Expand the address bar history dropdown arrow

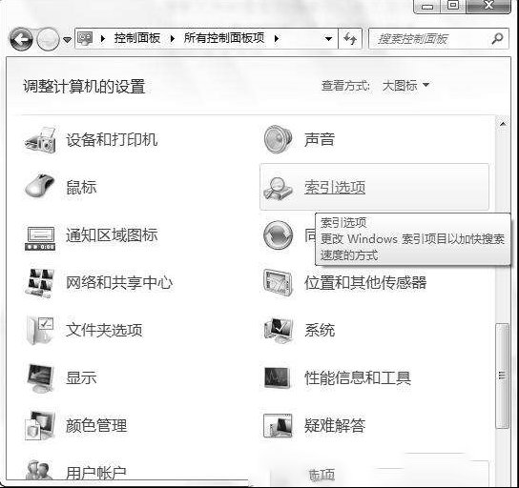(328, 39)
